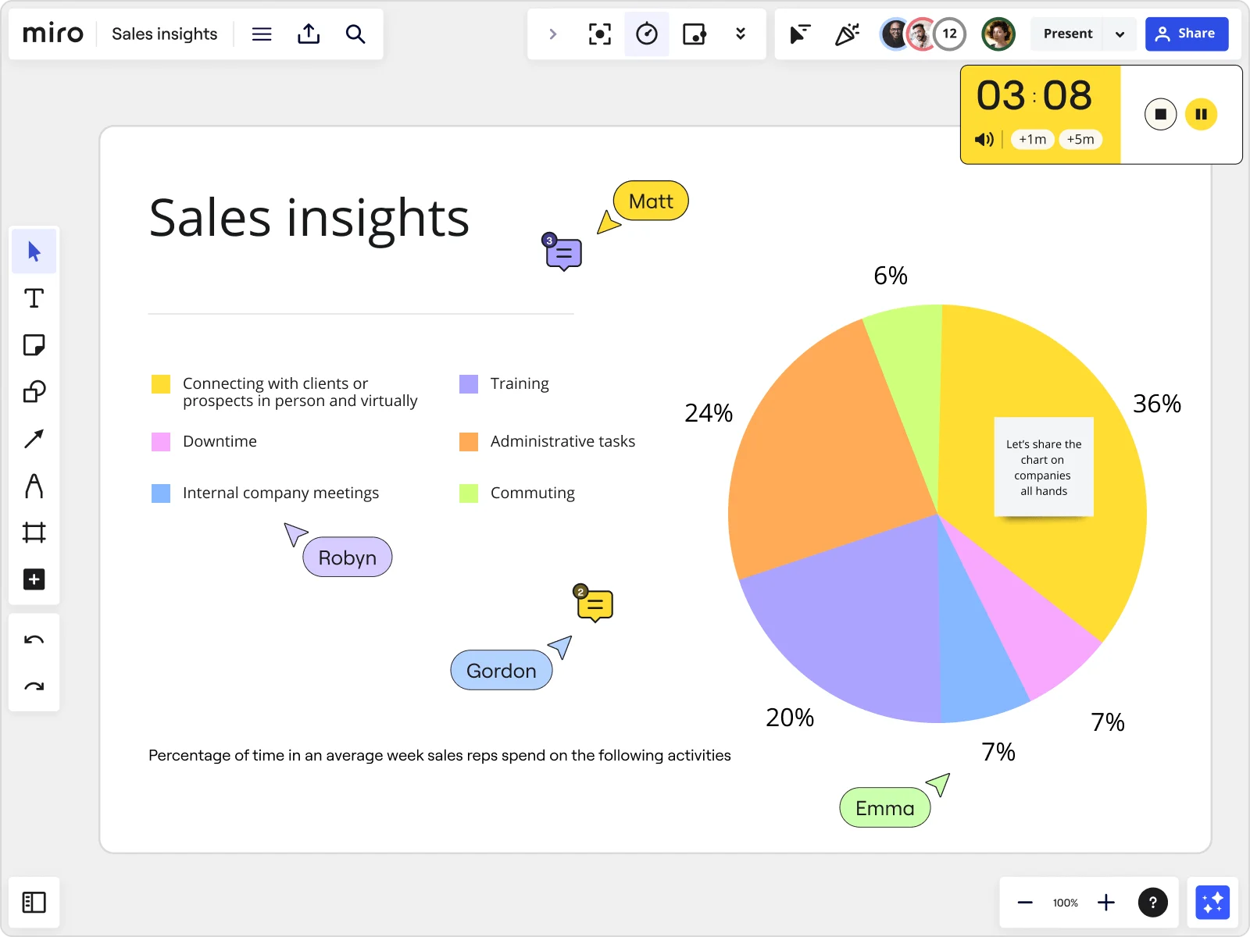
Task: Select the Frame tool
Action: pyautogui.click(x=34, y=533)
